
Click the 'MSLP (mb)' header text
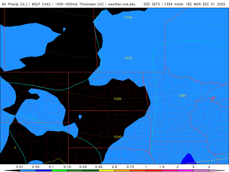click(41, 4)
